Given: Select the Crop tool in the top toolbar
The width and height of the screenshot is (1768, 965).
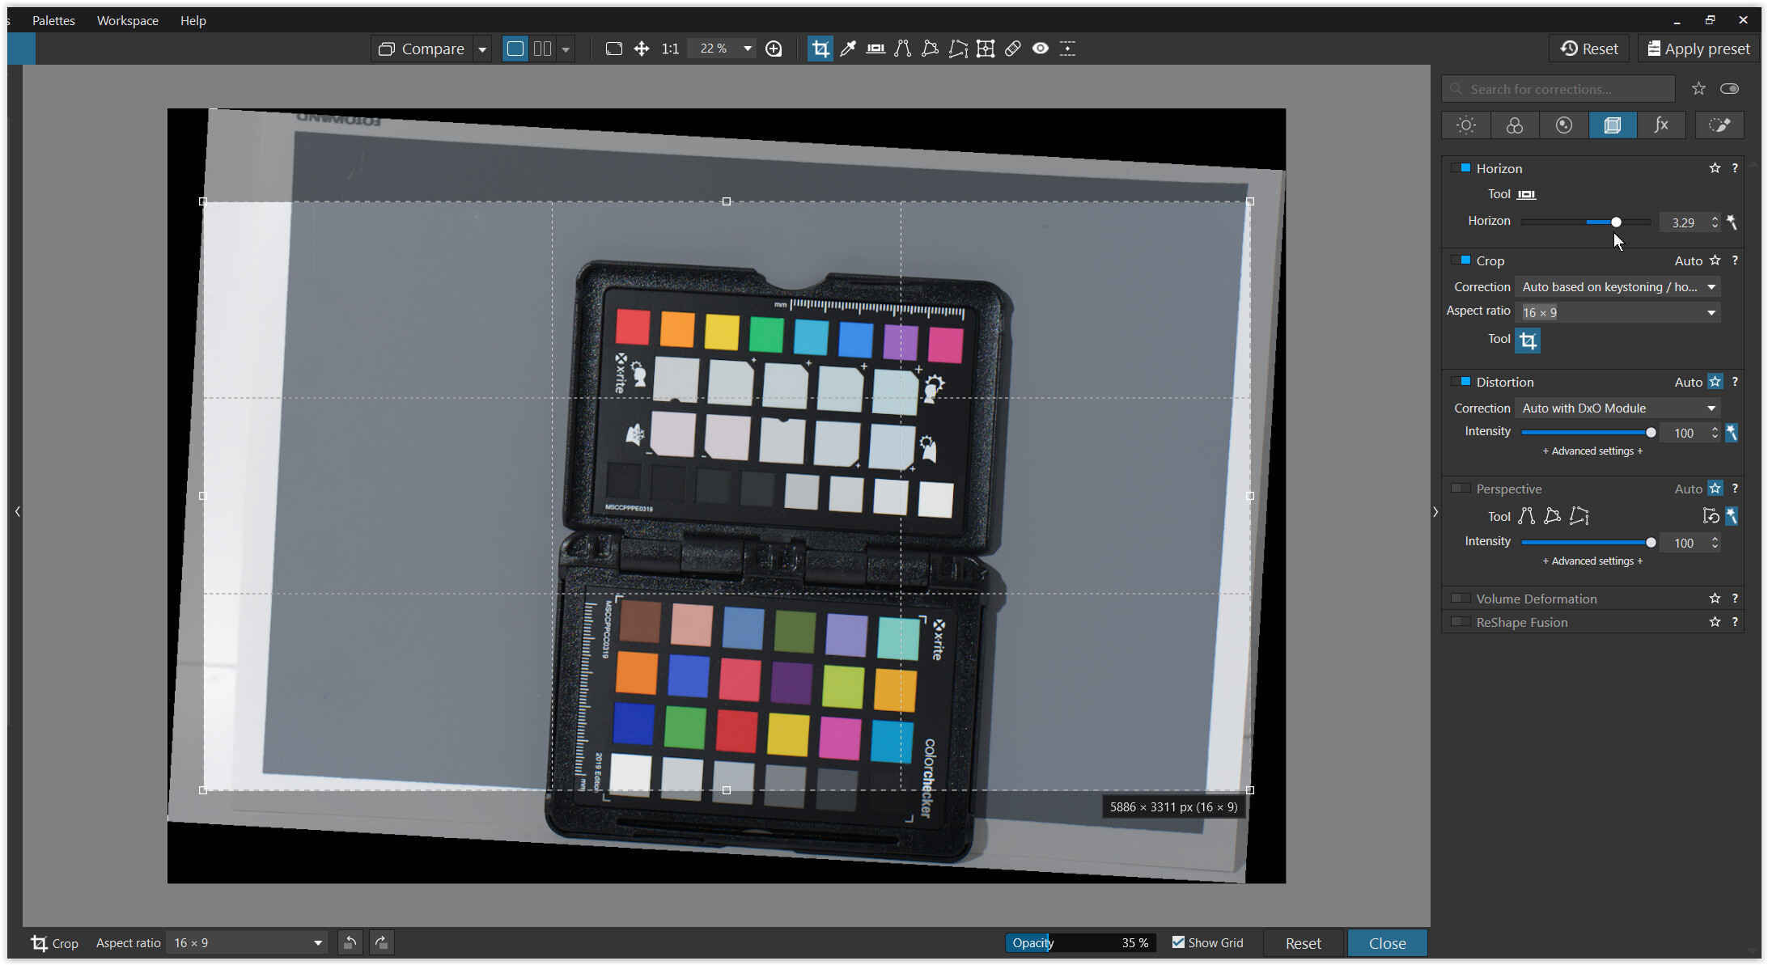Looking at the screenshot, I should click(x=820, y=49).
